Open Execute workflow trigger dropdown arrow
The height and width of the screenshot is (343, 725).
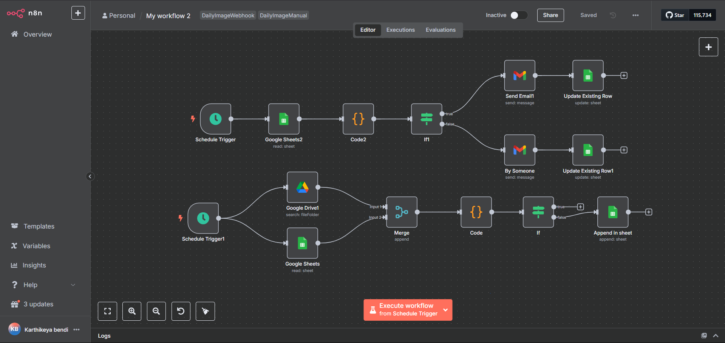(x=445, y=310)
